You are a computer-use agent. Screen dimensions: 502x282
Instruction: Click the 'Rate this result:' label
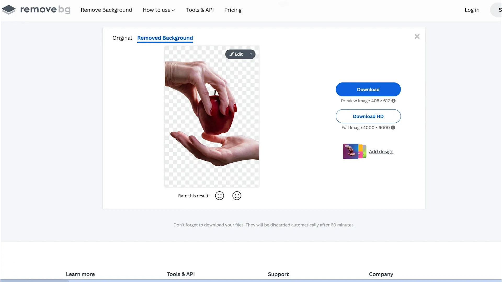[x=194, y=196]
